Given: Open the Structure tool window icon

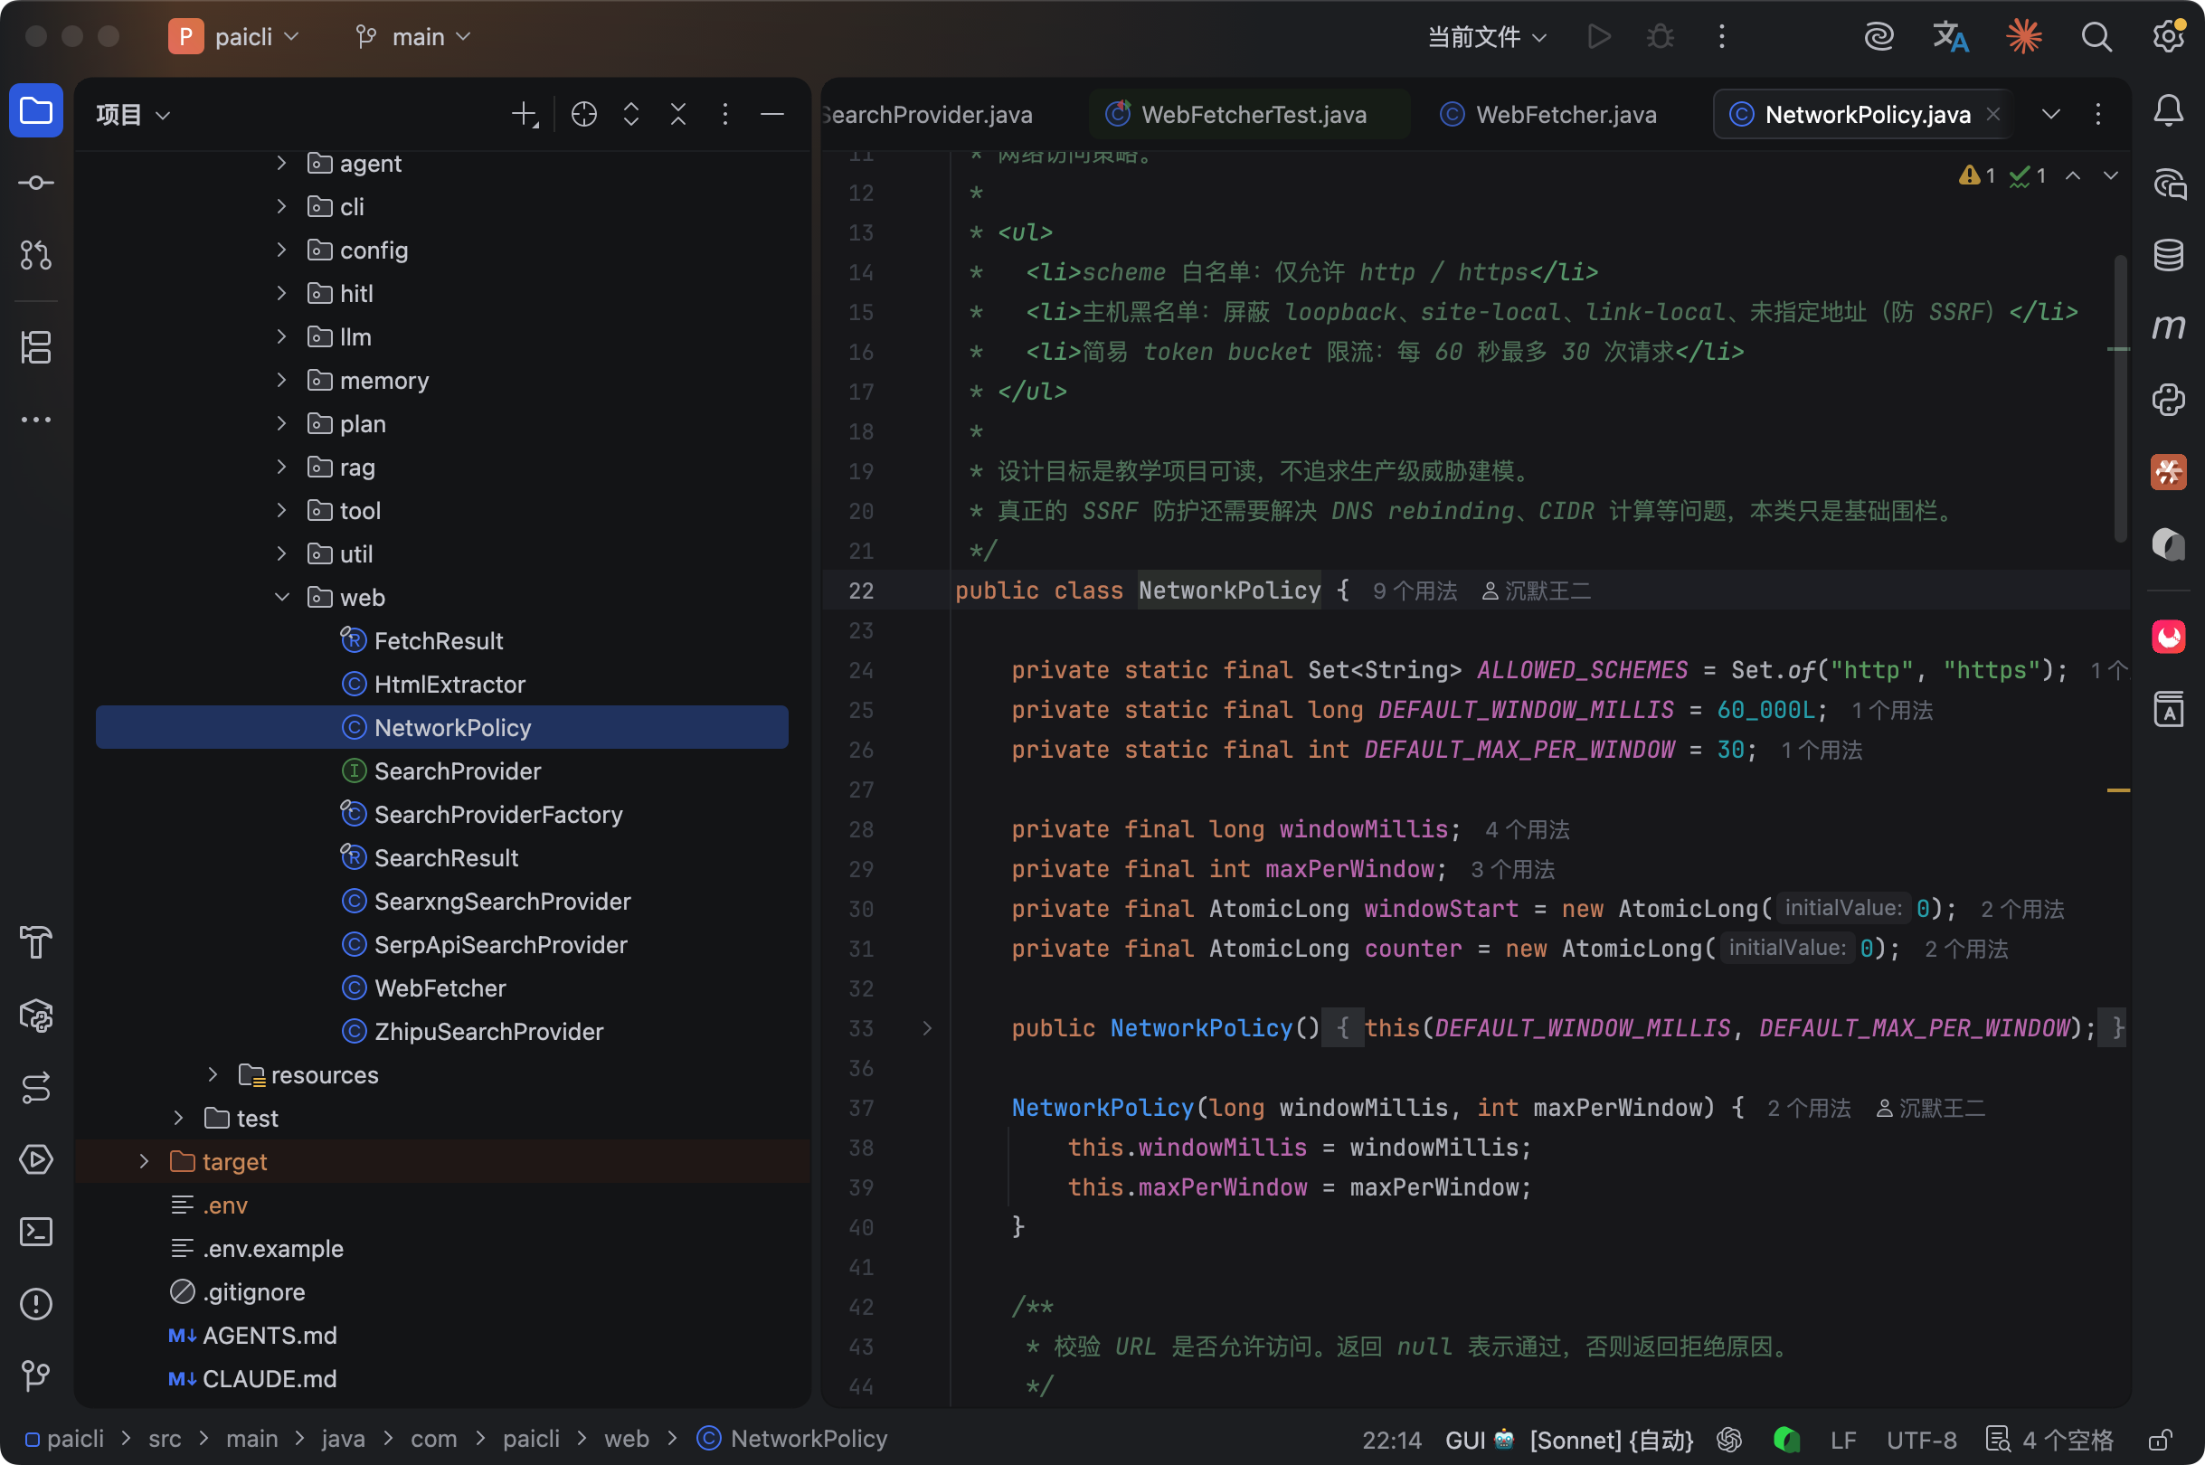Looking at the screenshot, I should click(35, 347).
